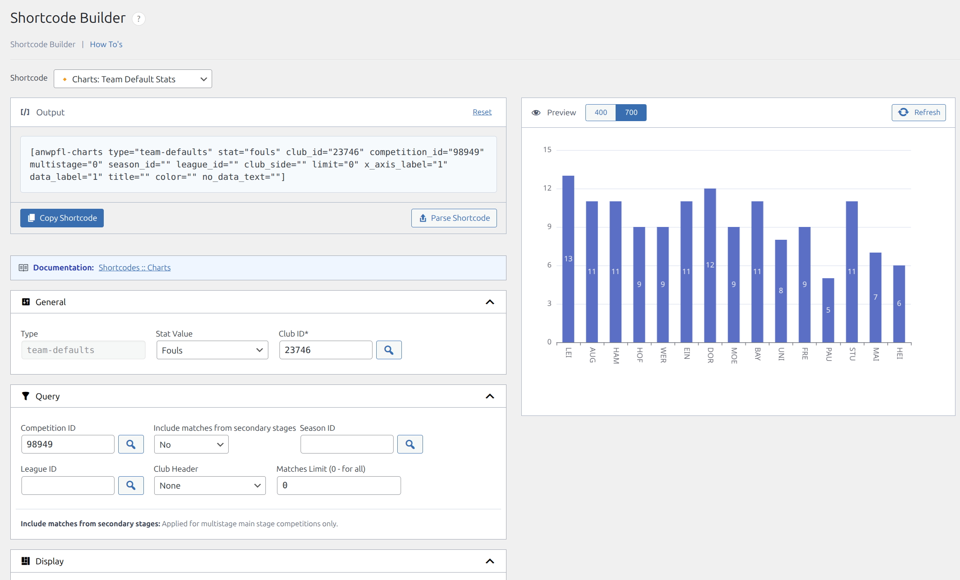Viewport: 960px width, 580px height.
Task: Collapse the General section
Action: 490,302
